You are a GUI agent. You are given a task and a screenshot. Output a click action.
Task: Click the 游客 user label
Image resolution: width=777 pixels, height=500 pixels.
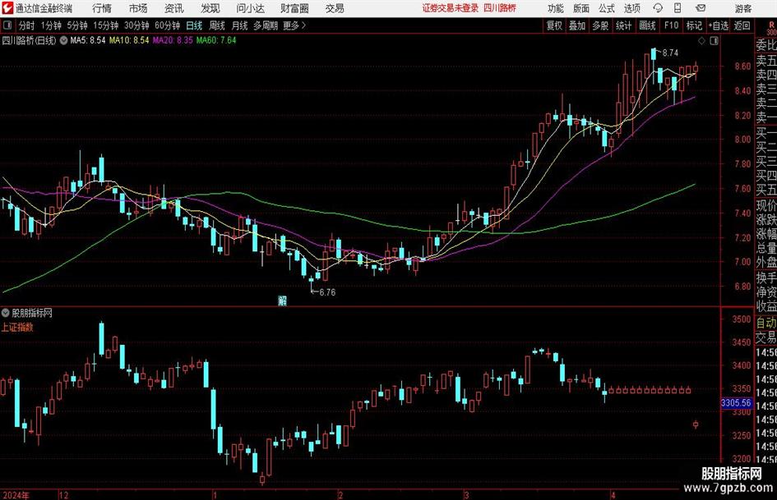pos(743,8)
